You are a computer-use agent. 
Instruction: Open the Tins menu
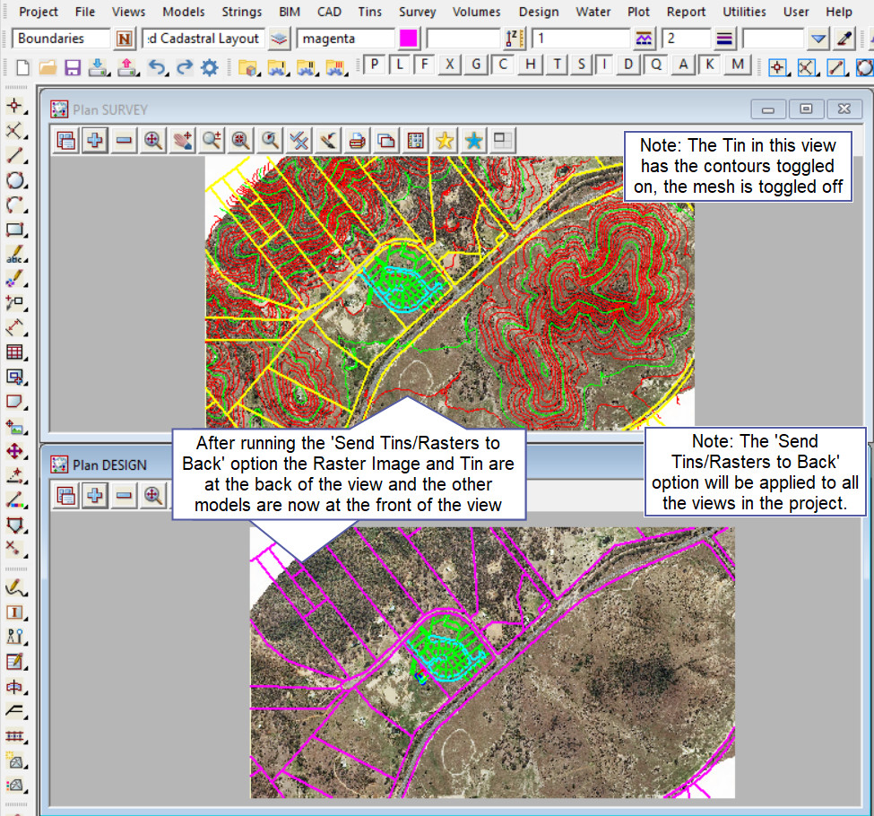[x=368, y=12]
